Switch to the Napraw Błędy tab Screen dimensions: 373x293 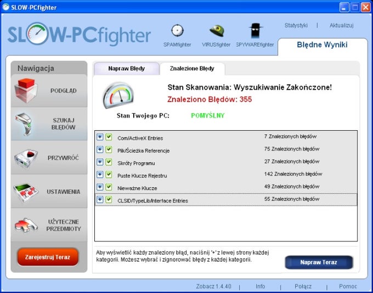pos(127,69)
